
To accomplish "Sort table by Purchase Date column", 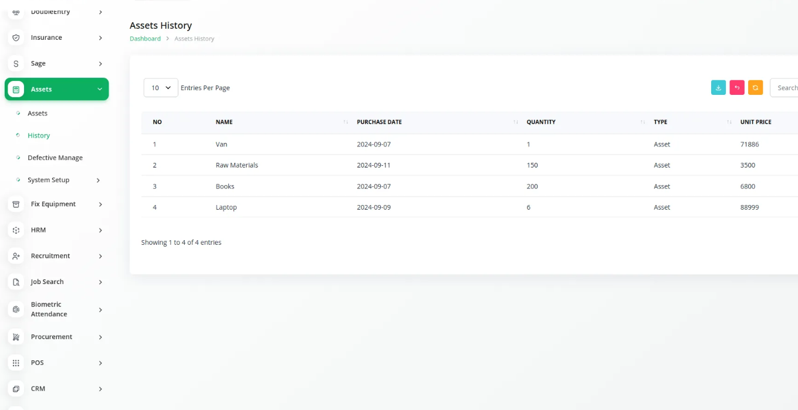I will (x=379, y=122).
